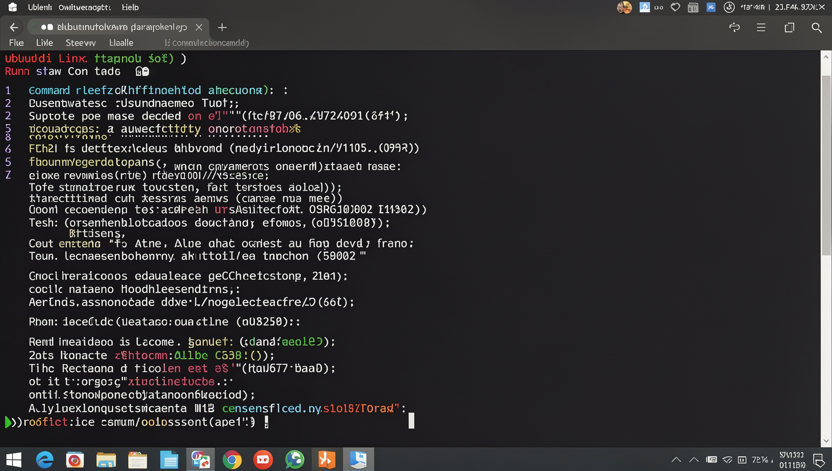Click the X at the top-right corner
Viewport: 832px width, 471px height.
tap(822, 7)
